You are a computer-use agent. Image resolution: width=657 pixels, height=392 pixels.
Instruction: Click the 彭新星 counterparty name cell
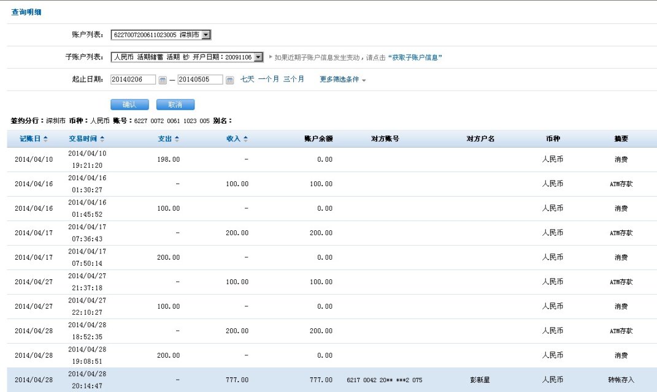click(479, 380)
